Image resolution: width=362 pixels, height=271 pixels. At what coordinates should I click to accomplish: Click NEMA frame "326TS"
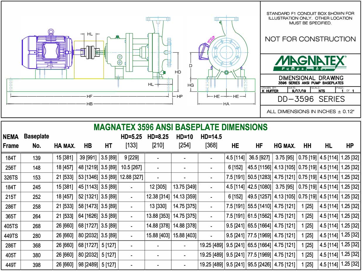click(11, 178)
